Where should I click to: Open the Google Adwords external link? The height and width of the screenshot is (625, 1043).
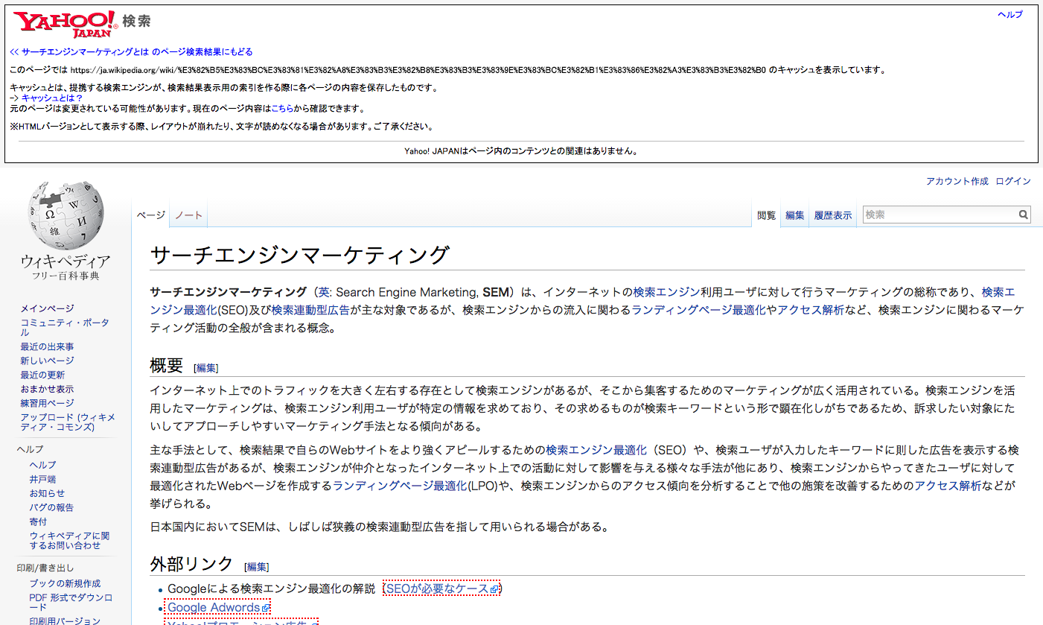click(214, 608)
